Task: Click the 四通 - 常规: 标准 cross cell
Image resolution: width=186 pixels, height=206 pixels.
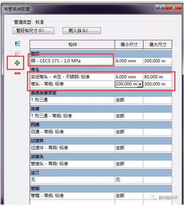Action: 72,132
